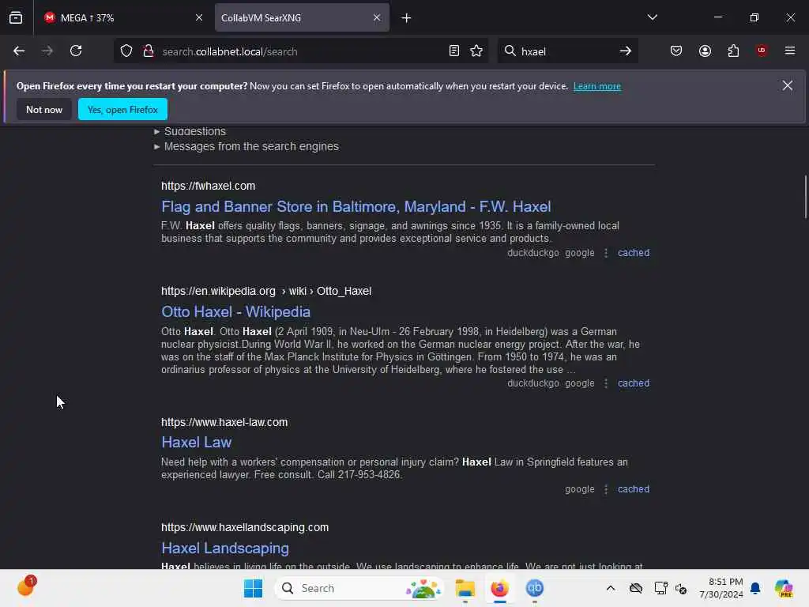Open cached link for Otto Haxel
The height and width of the screenshot is (607, 809).
coord(634,383)
